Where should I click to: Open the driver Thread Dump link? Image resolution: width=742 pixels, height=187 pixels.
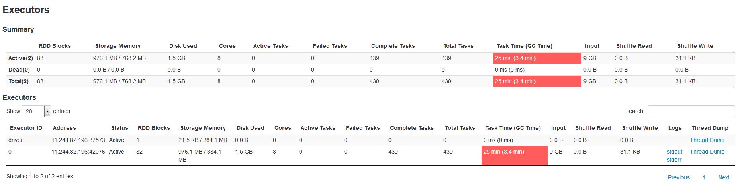(x=707, y=140)
